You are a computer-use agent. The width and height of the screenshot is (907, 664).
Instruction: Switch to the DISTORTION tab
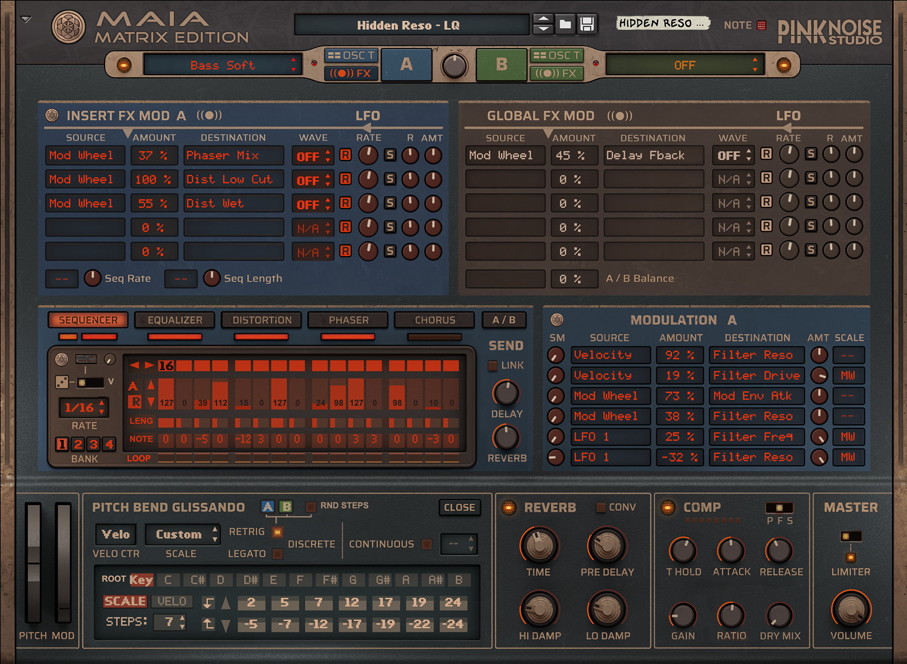[x=262, y=320]
